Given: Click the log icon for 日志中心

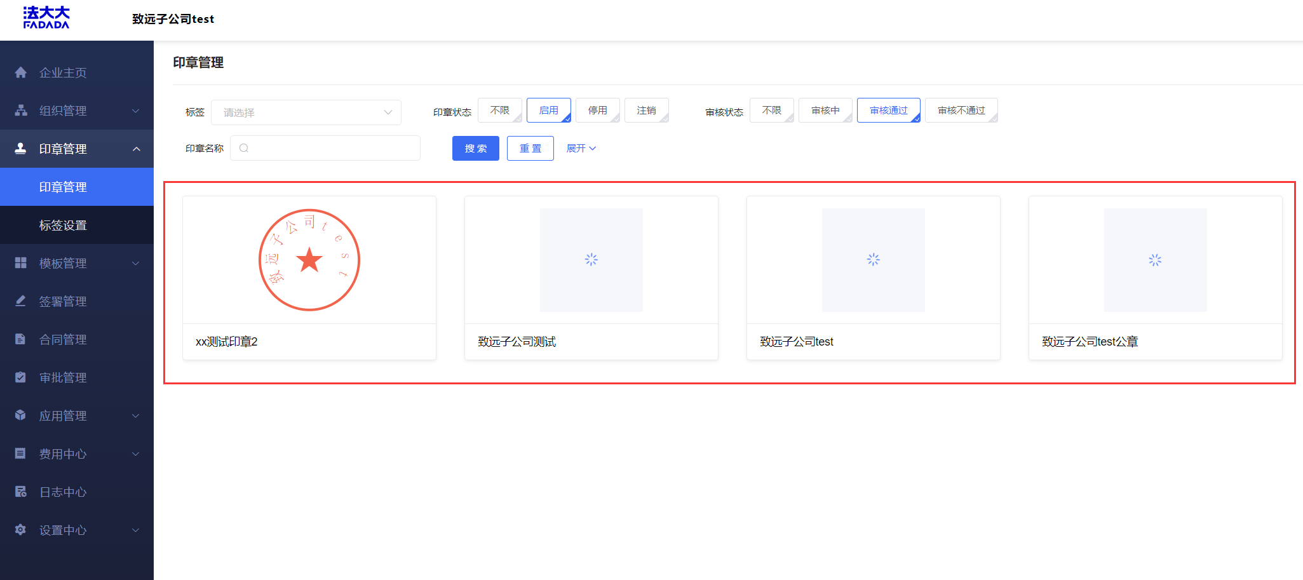Looking at the screenshot, I should point(21,492).
